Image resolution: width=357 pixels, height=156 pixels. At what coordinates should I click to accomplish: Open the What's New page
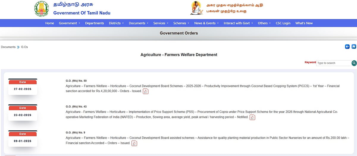click(x=304, y=23)
